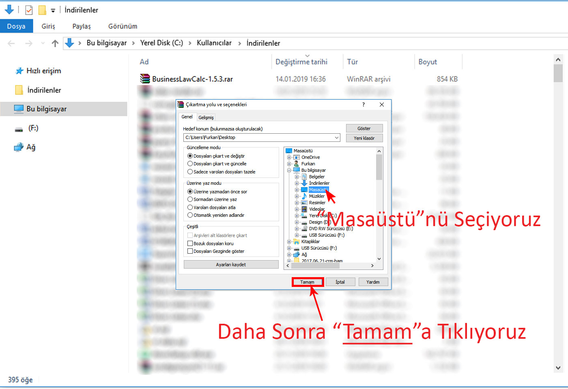568x389 pixels.
Task: Select Üzerine yazmadan önce sor option
Action: coord(190,192)
